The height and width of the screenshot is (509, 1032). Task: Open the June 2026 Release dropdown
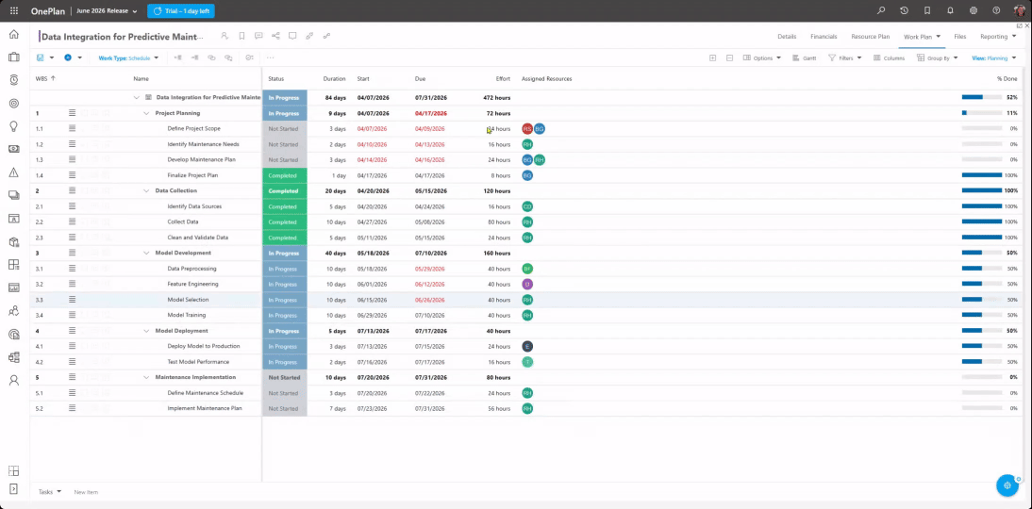coord(108,11)
